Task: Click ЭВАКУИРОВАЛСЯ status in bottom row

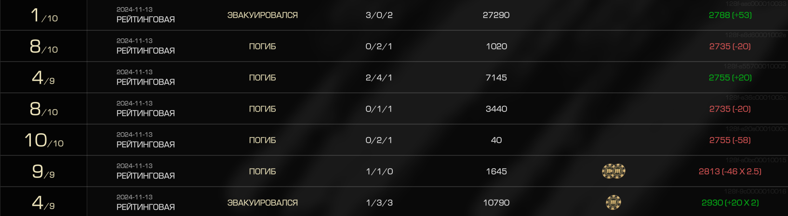Action: click(263, 203)
